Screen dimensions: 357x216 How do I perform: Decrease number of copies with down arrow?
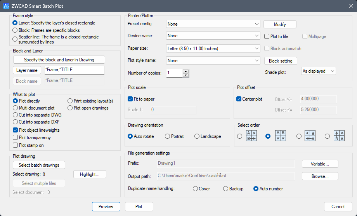pyautogui.click(x=186, y=75)
